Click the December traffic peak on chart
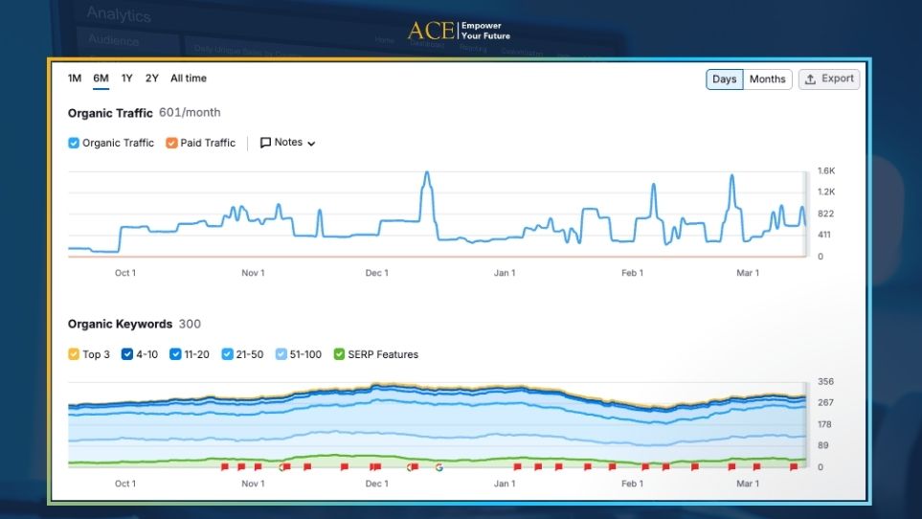The image size is (922, 519). click(x=426, y=174)
